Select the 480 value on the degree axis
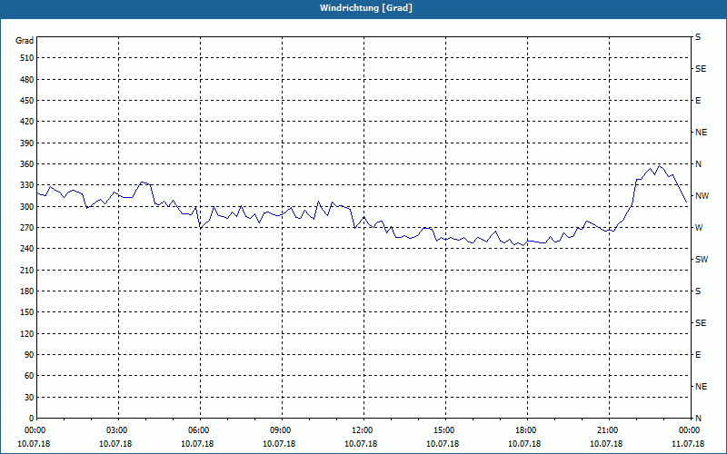727x454 pixels. coord(27,80)
